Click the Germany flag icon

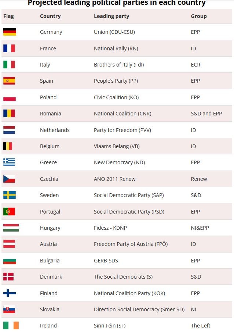point(10,32)
